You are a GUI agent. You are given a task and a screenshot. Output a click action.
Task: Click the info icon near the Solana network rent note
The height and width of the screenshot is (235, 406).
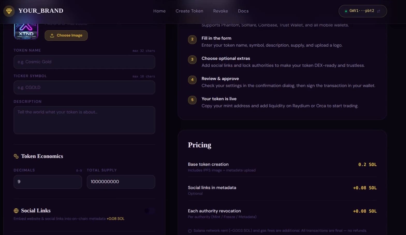tap(189, 230)
